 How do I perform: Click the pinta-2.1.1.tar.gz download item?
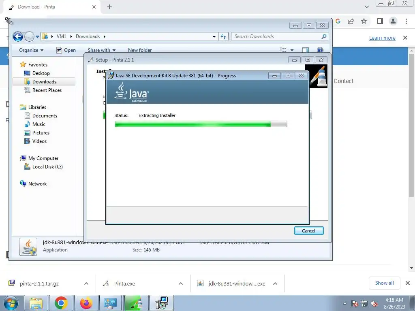(39, 283)
